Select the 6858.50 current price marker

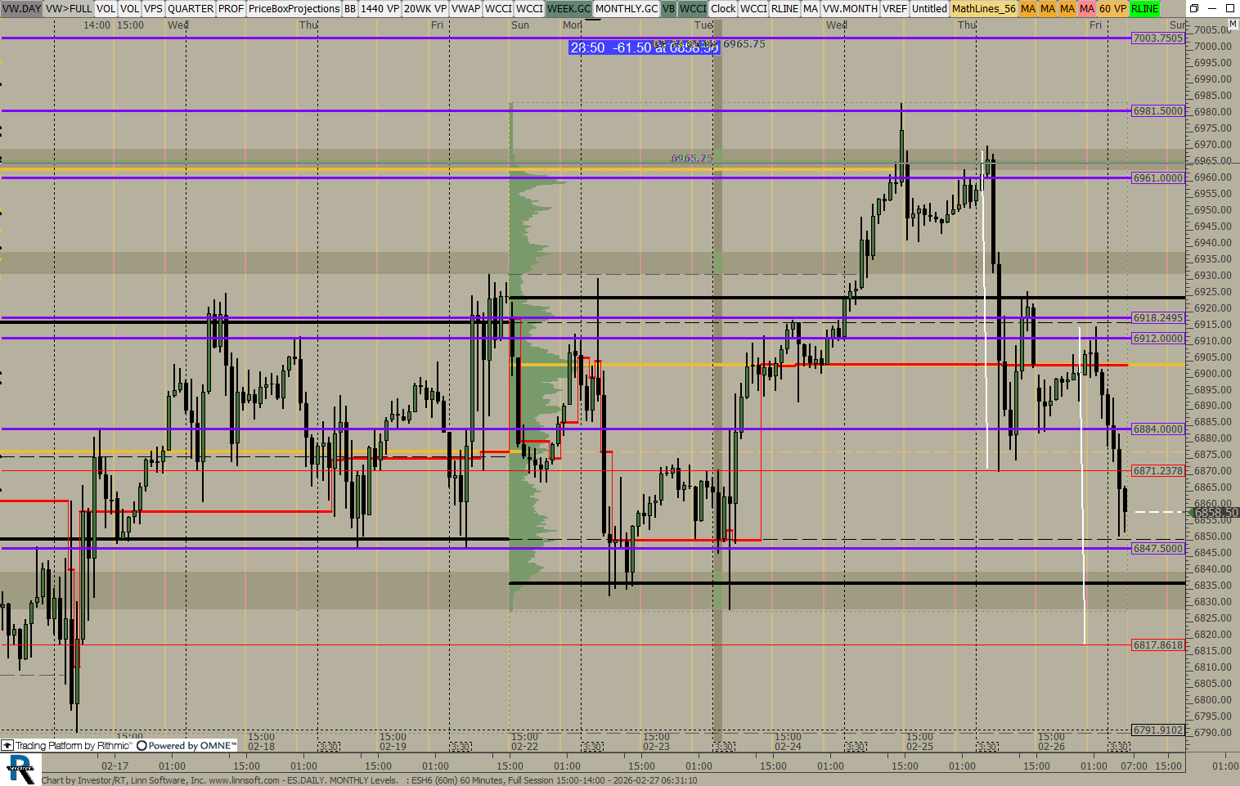pos(1215,513)
